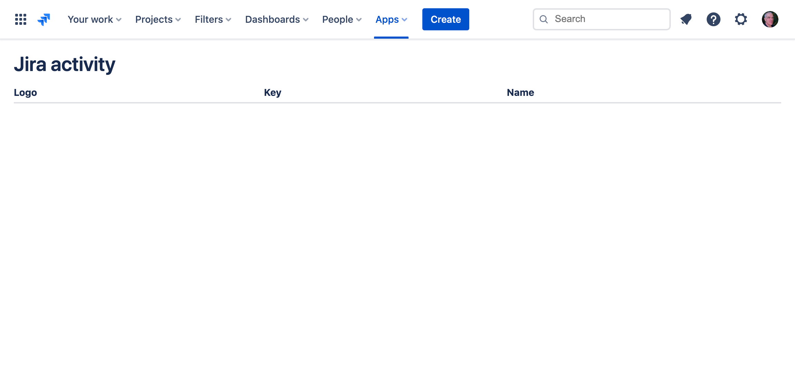Click the search magnifier icon

pyautogui.click(x=544, y=19)
